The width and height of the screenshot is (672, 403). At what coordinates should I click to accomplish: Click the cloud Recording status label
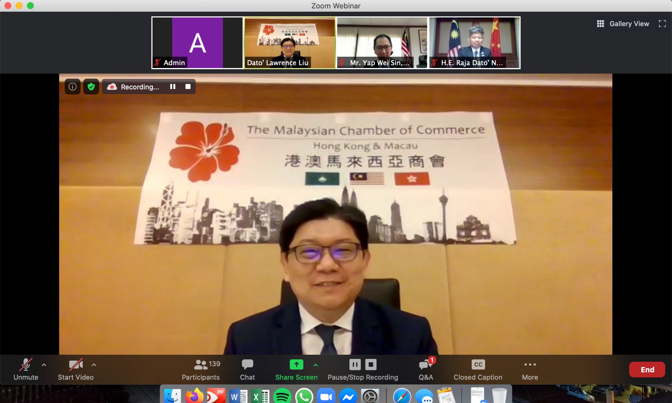[133, 87]
